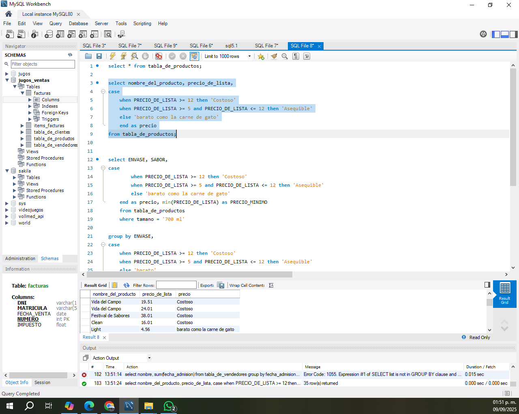Open File Explorer from the taskbar
The height and width of the screenshot is (414, 519).
148,405
